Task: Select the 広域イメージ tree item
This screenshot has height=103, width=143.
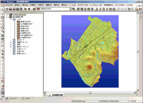Action: click(21, 49)
